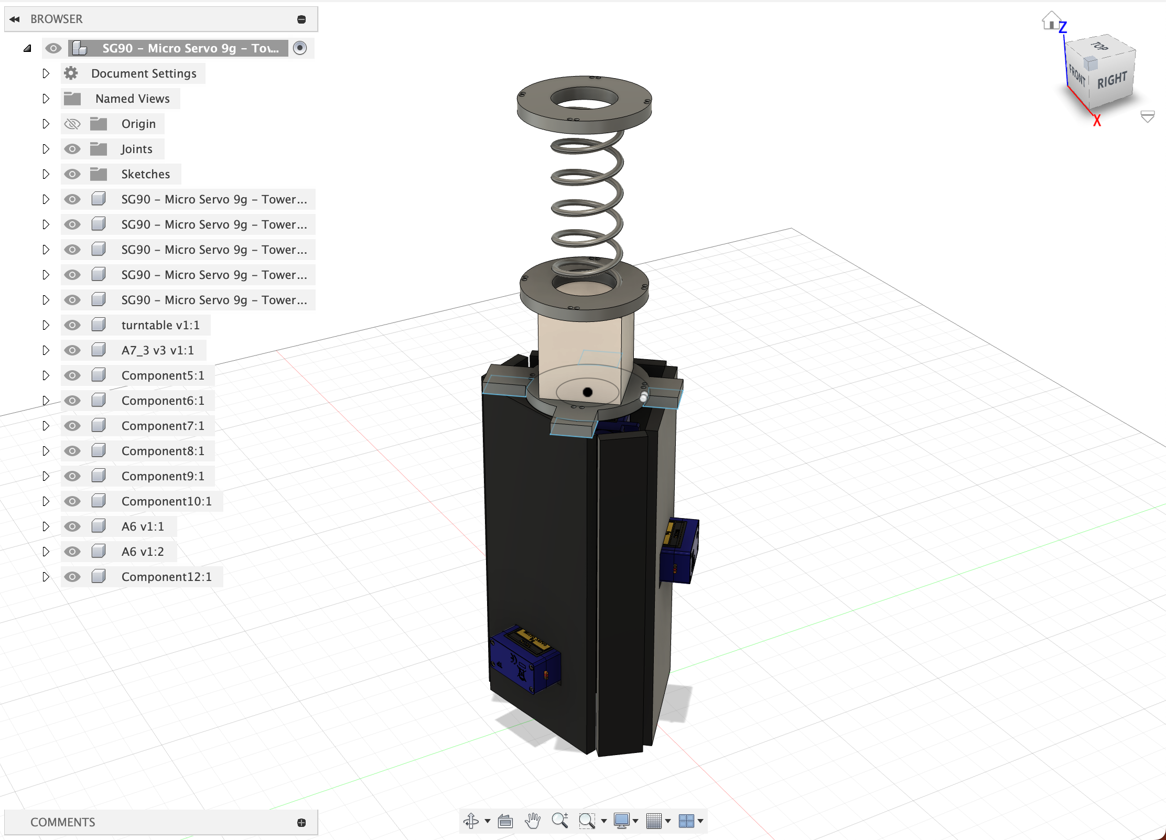Screen dimensions: 1166x840
Task: Click the Grid and Snaps icon
Action: point(654,821)
